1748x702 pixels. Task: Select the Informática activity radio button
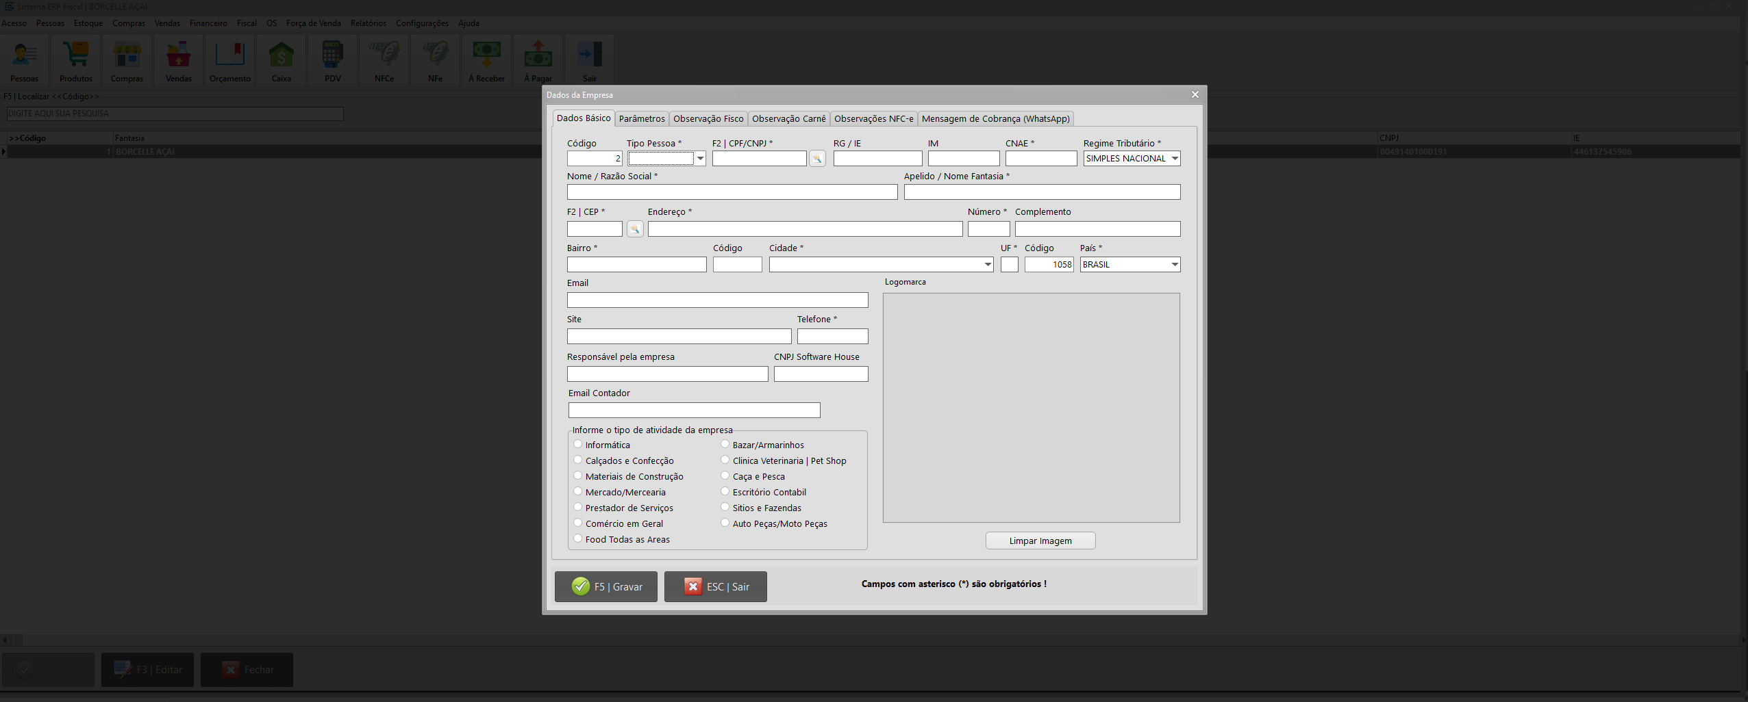point(578,444)
